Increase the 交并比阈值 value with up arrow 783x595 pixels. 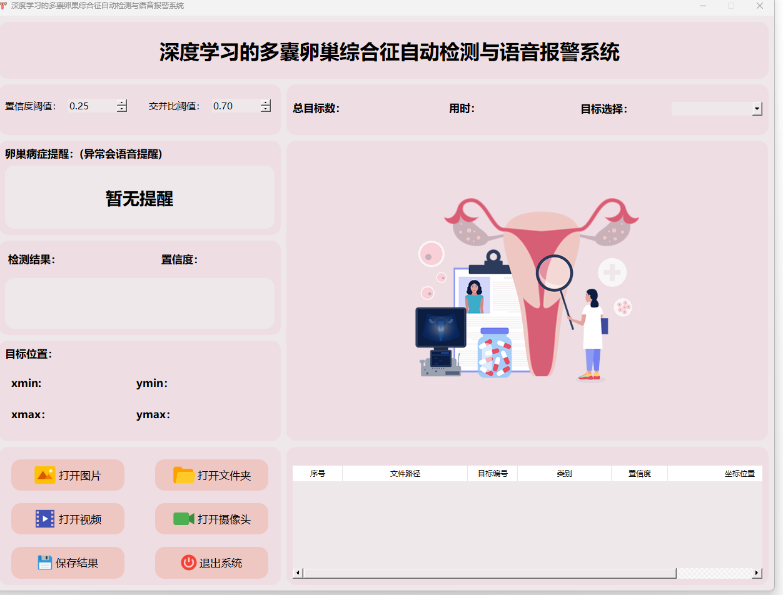click(266, 102)
